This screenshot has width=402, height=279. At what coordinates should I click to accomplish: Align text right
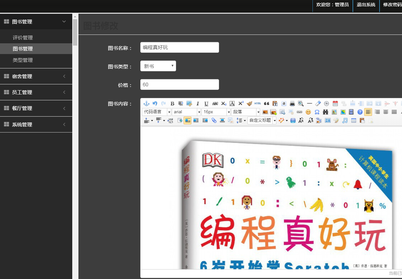click(x=377, y=112)
